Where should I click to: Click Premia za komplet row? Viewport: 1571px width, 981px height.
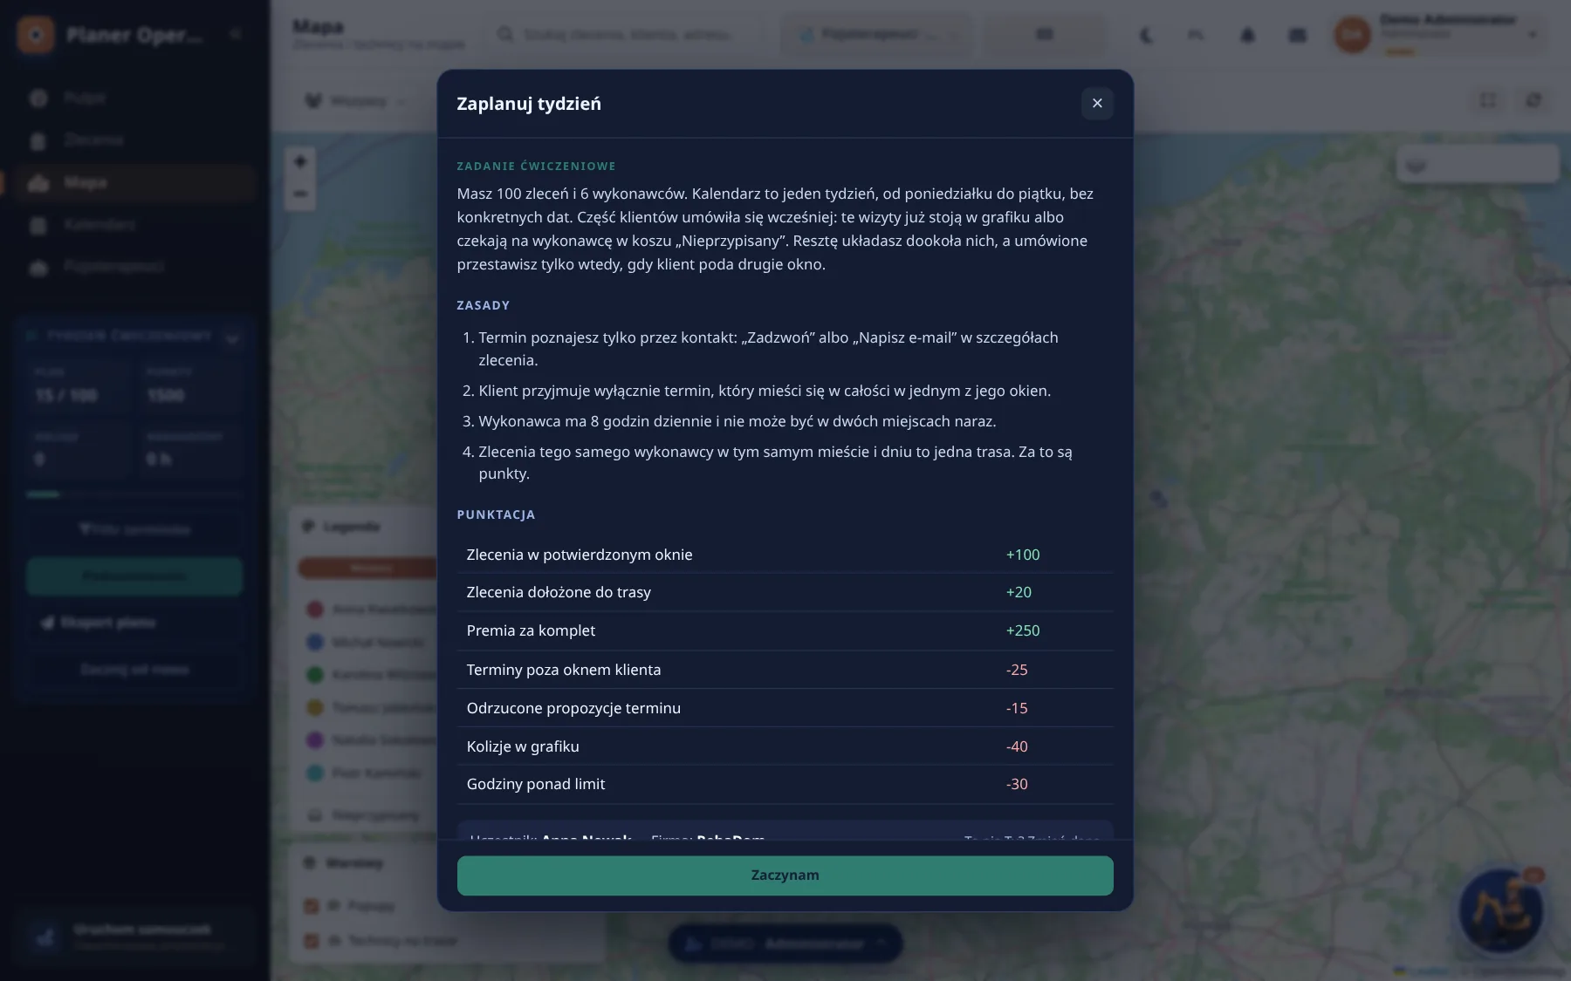(785, 630)
